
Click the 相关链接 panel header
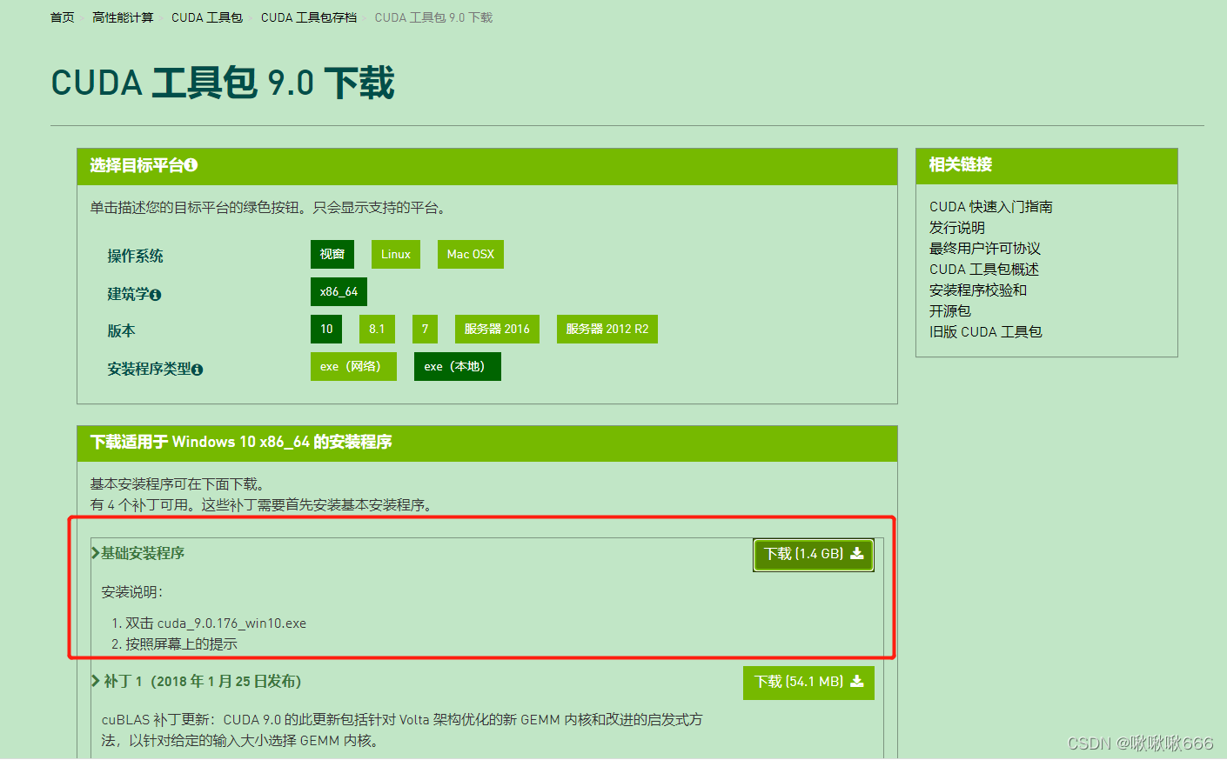tap(1047, 165)
